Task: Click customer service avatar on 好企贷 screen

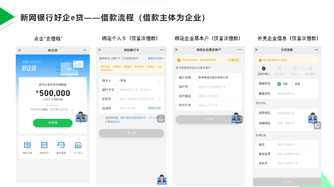Action: (x=81, y=117)
